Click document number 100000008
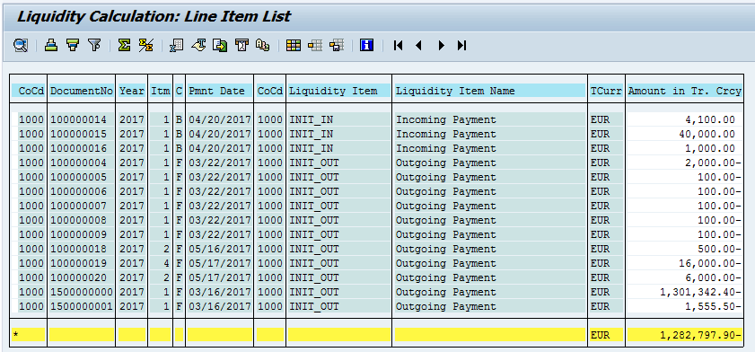The width and height of the screenshot is (755, 352). (78, 220)
